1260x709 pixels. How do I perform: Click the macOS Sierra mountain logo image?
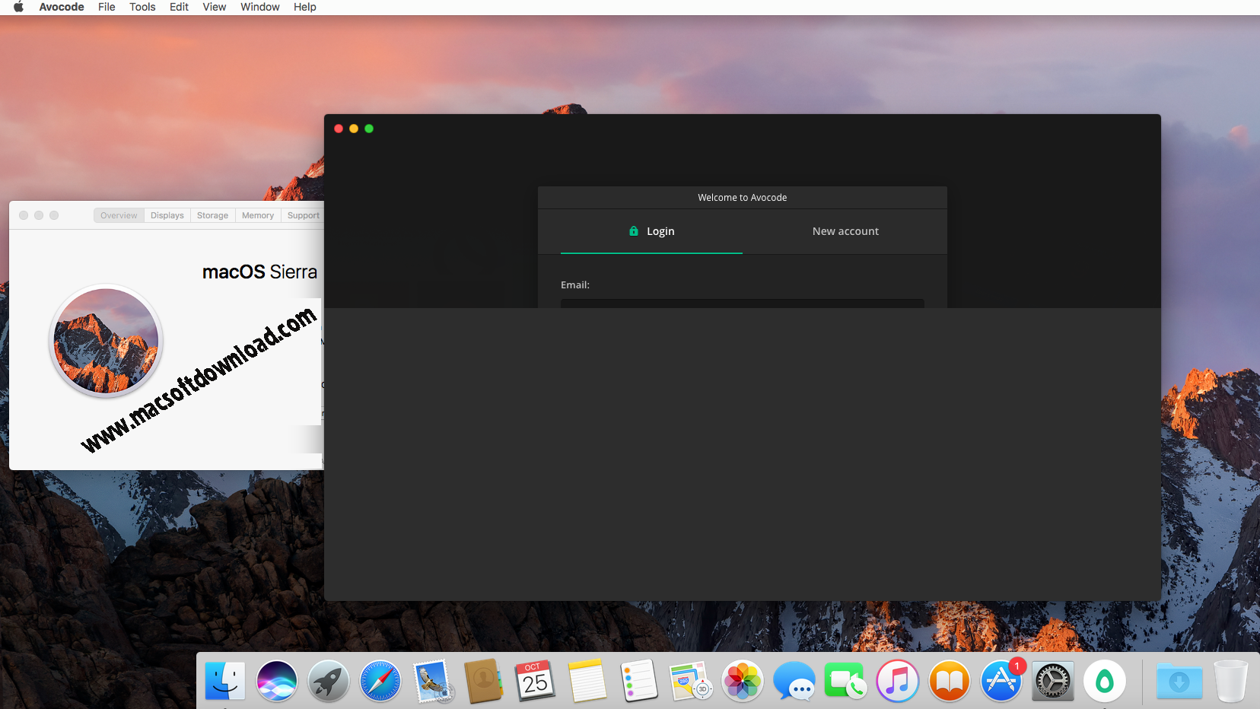point(107,341)
